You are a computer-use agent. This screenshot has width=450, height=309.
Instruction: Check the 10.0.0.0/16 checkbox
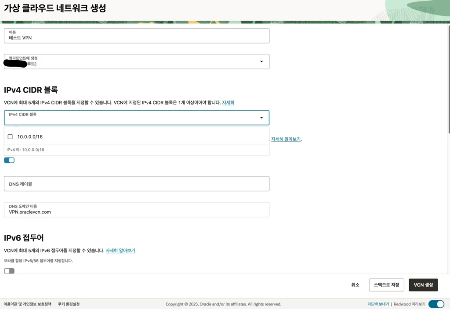(10, 137)
